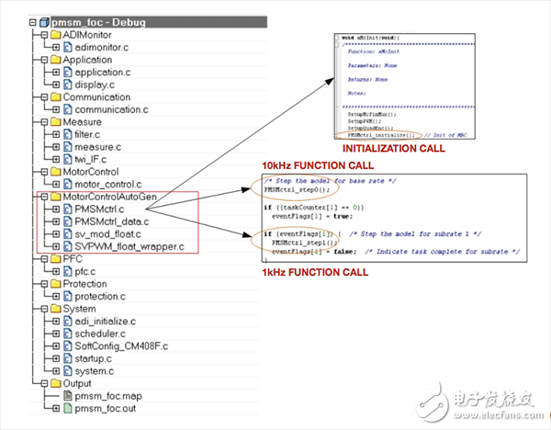This screenshot has width=551, height=430.
Task: Expand the pmsm_foc.out node
Action: pyautogui.click(x=54, y=408)
